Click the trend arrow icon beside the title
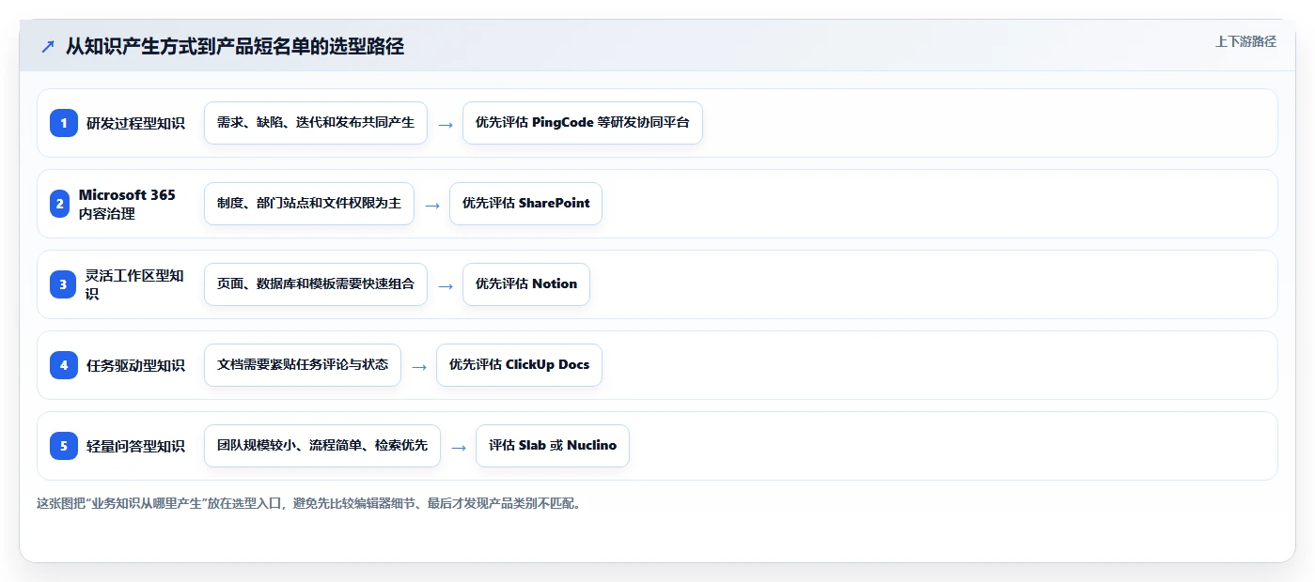1315x582 pixels. 48,47
